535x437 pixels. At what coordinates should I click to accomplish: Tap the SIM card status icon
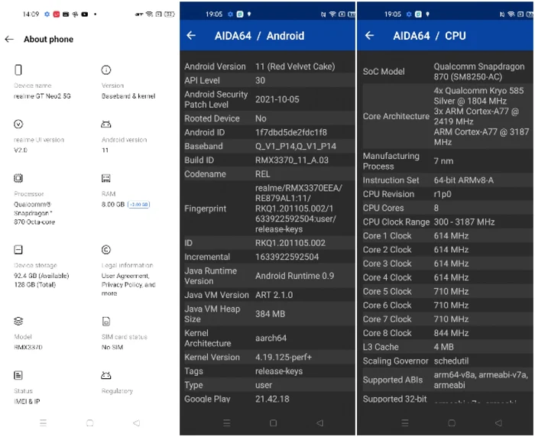pos(106,322)
